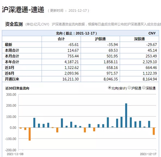Click the CNY currency label
The height and width of the screenshot is (157, 161).
[152, 33]
